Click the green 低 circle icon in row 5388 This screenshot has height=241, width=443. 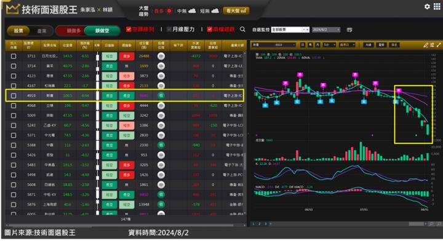[161, 145]
